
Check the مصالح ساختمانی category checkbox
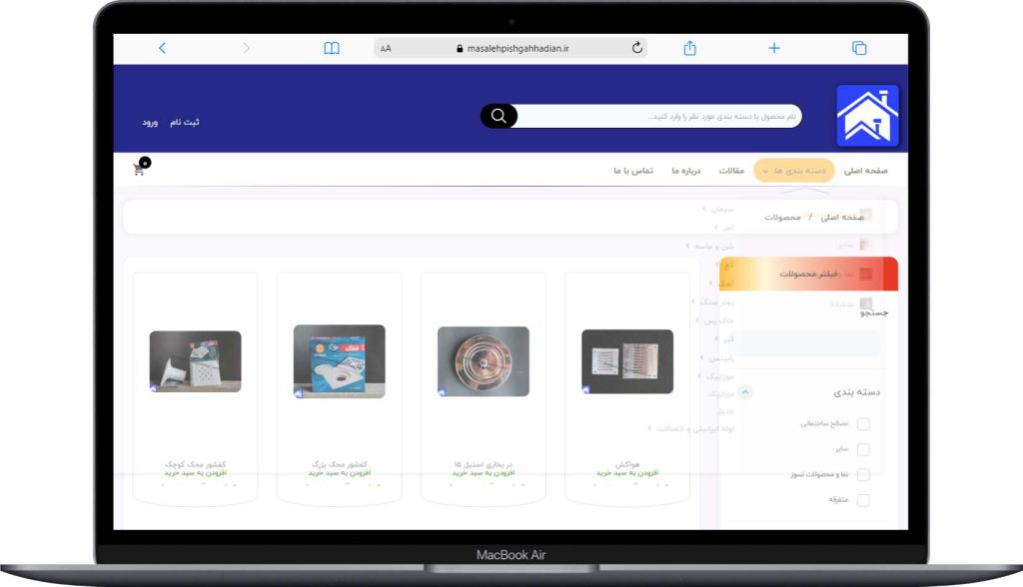863,423
